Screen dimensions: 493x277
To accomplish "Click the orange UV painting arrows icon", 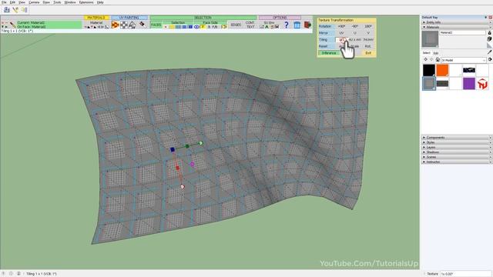I will click(115, 25).
